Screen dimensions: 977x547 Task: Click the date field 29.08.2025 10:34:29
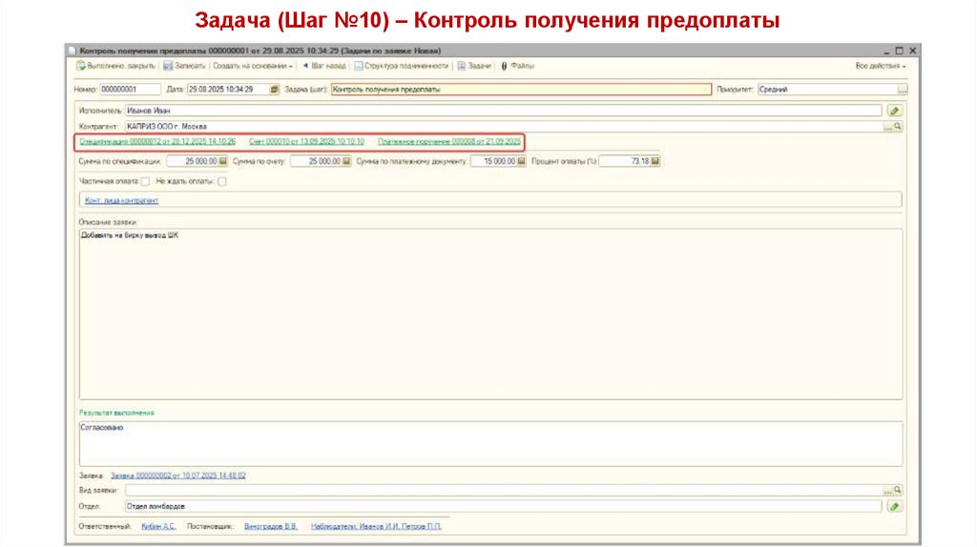coord(227,90)
